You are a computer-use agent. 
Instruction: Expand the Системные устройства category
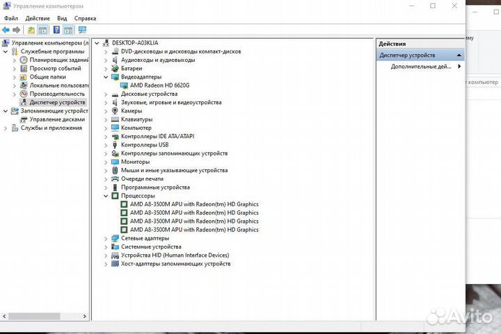click(x=106, y=247)
